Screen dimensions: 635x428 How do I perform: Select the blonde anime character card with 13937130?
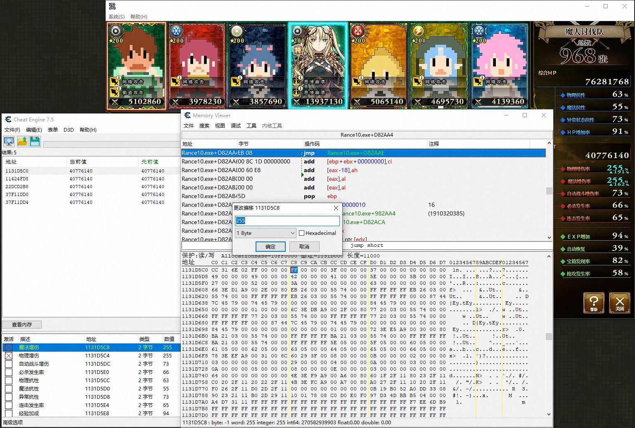(318, 65)
